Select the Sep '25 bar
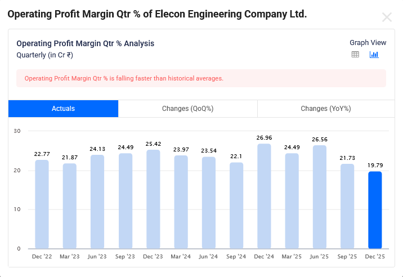The width and height of the screenshot is (403, 277). (x=347, y=206)
